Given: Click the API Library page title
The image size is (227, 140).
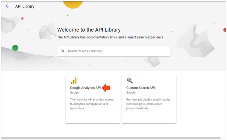Looking at the screenshot, I should click(25, 6).
